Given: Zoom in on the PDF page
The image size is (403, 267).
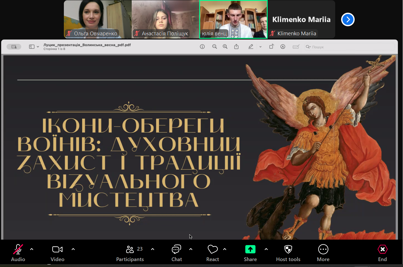Looking at the screenshot, I should [x=225, y=47].
